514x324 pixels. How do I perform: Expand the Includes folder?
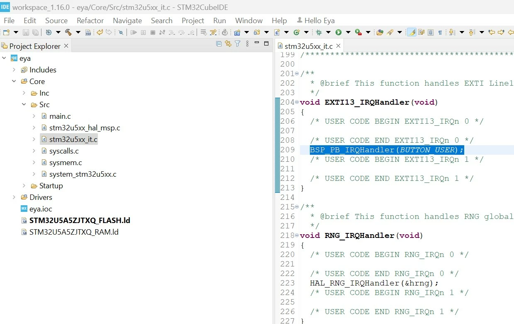pyautogui.click(x=14, y=70)
